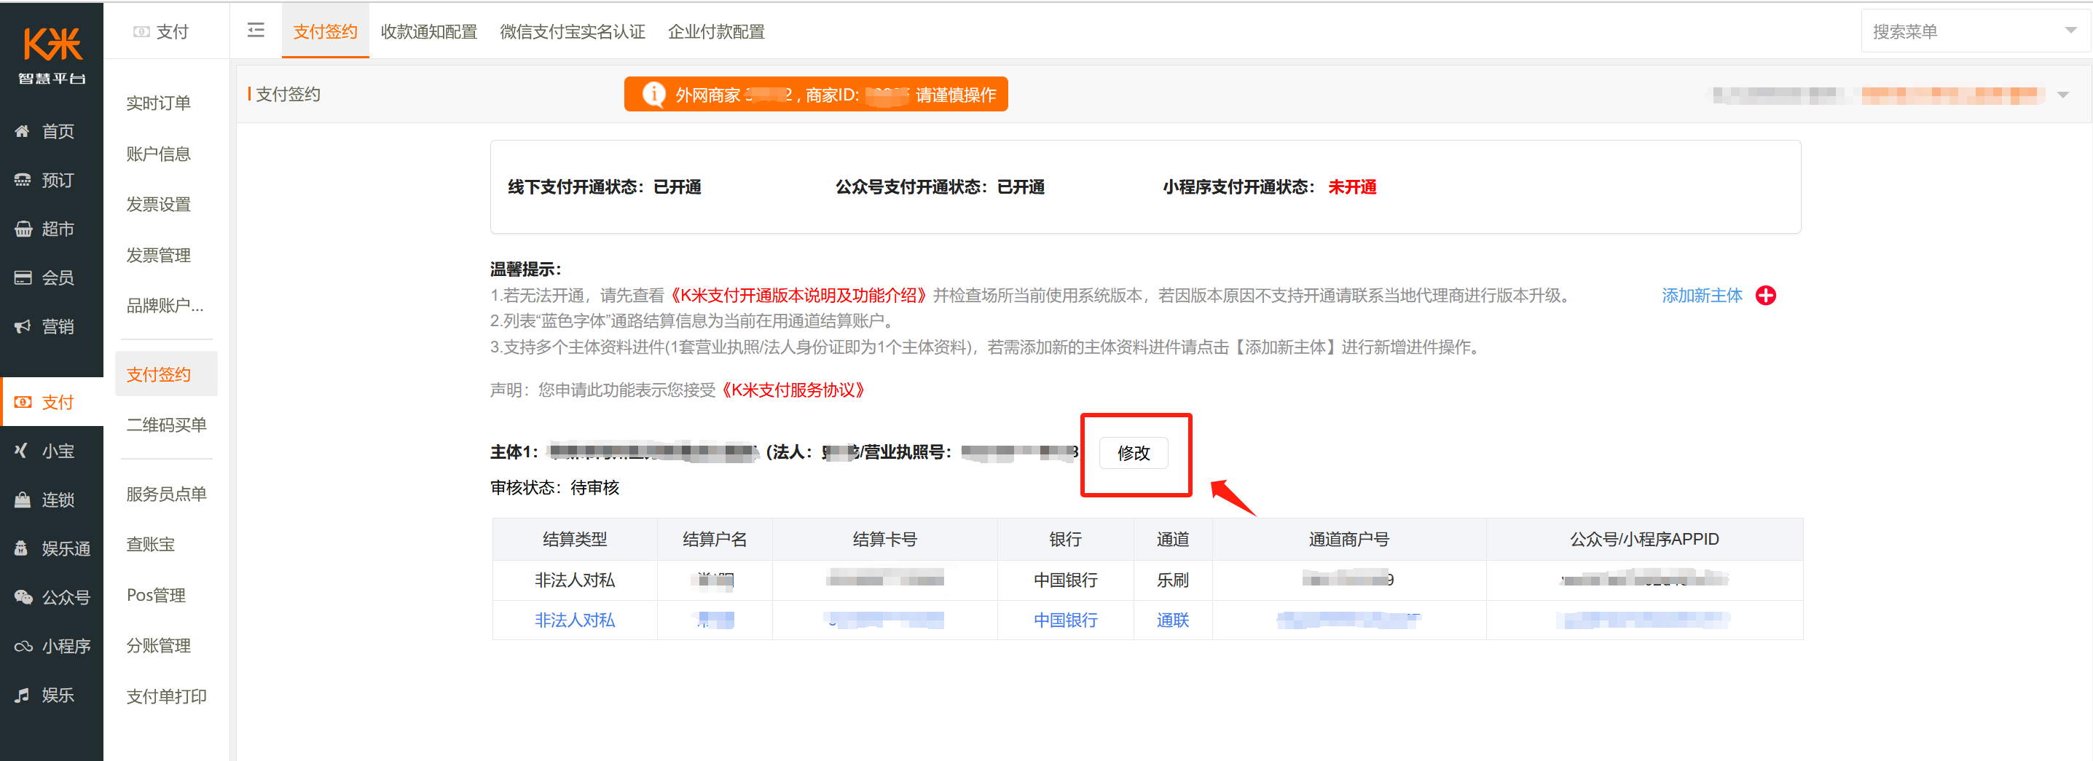The width and height of the screenshot is (2093, 761).
Task: Open the 连锁 bag icon
Action: [x=22, y=500]
